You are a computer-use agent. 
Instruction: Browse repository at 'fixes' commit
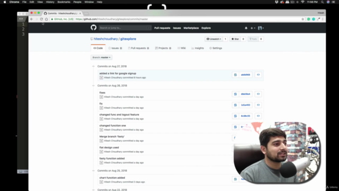tap(258, 94)
